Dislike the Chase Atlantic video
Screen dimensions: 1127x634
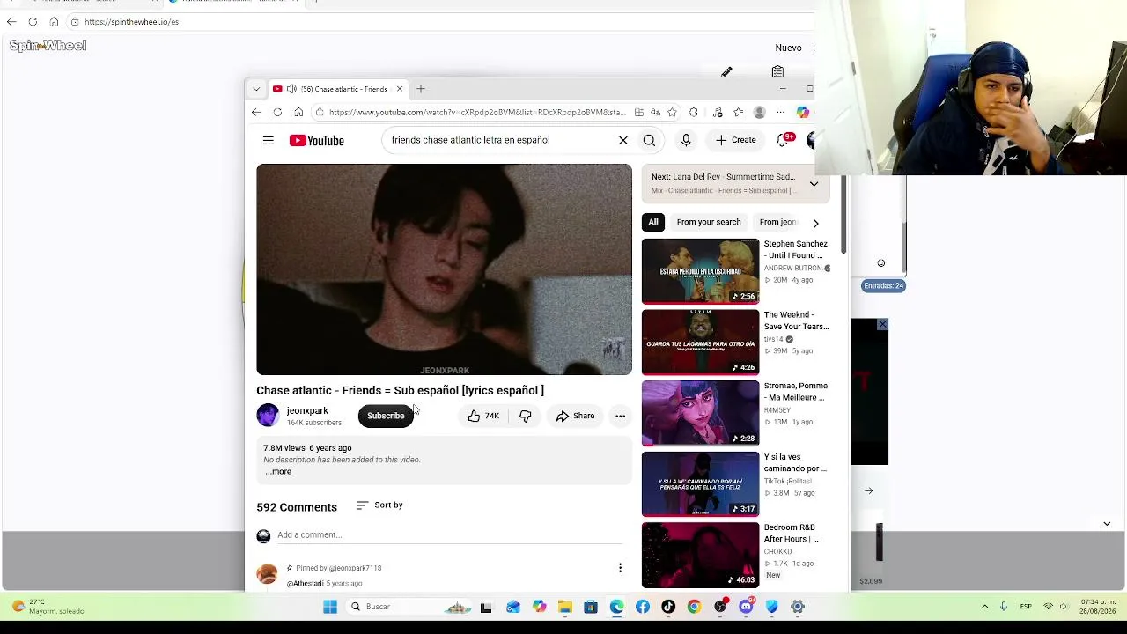pos(526,416)
